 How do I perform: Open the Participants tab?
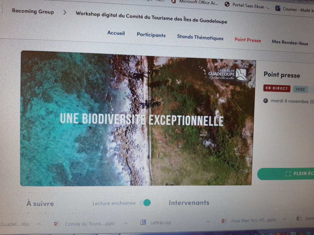tap(151, 35)
